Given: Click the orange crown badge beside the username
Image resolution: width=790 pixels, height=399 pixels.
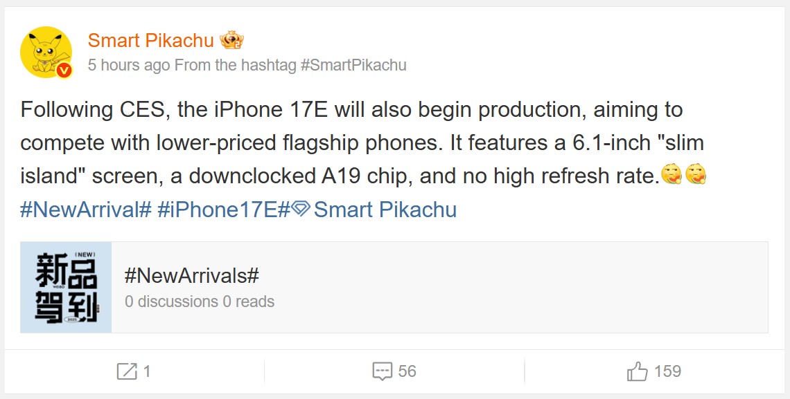Looking at the screenshot, I should click(x=233, y=40).
